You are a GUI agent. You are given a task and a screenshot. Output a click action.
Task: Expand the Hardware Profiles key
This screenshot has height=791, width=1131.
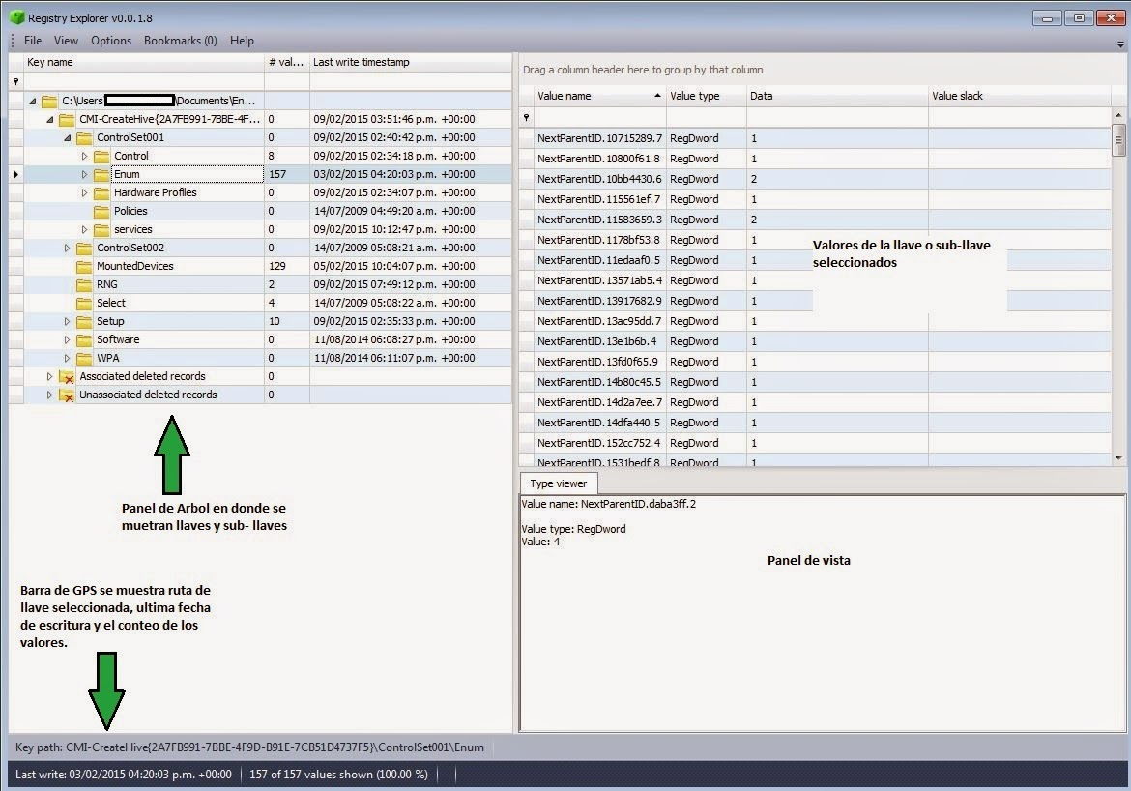click(x=84, y=192)
